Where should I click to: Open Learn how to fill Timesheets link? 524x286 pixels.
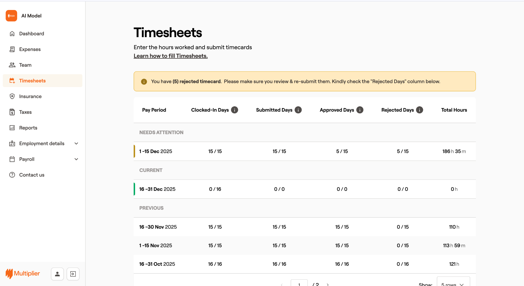point(170,56)
